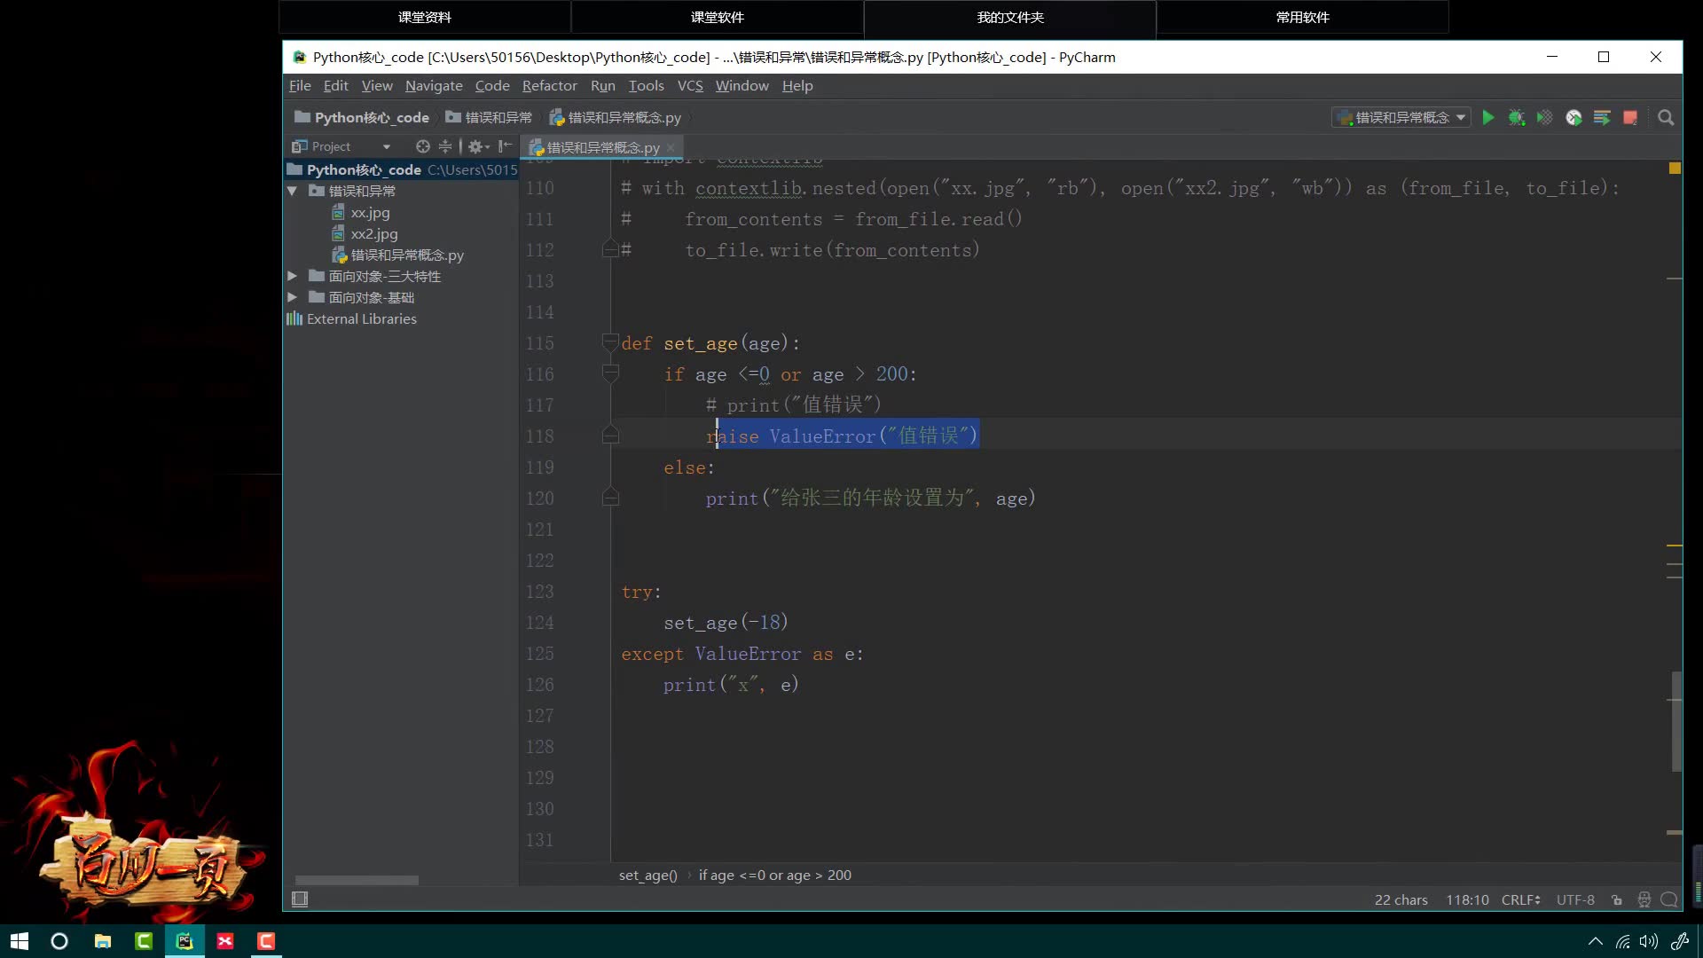Viewport: 1703px width, 958px height.
Task: Click the red Stop button
Action: 1630,117
